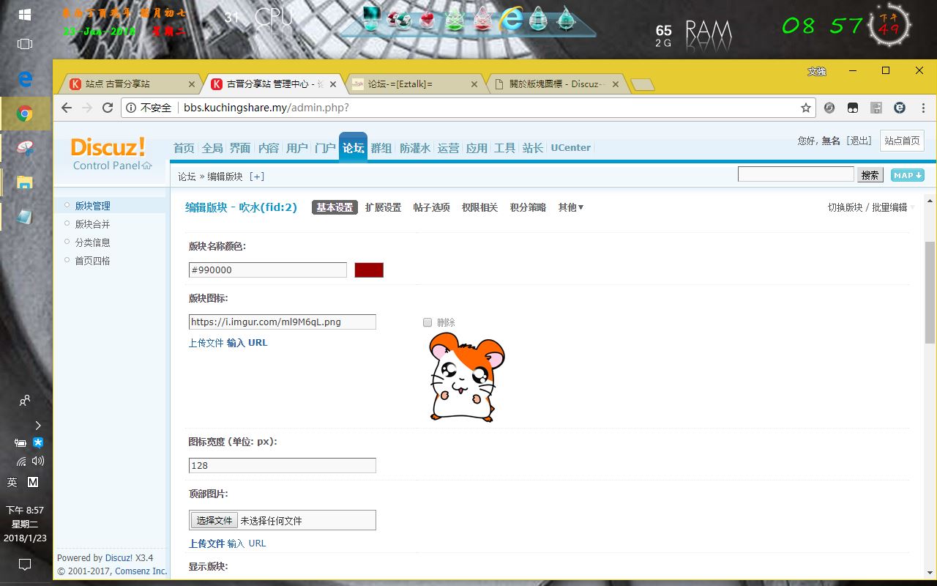The image size is (937, 586).
Task: Select 首页四格 in the sidebar
Action: pyautogui.click(x=92, y=261)
